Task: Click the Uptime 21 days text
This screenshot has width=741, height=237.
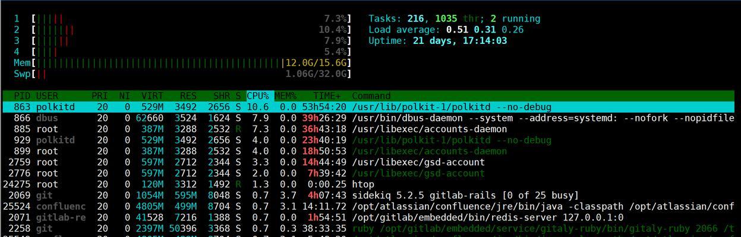Action: tap(437, 41)
